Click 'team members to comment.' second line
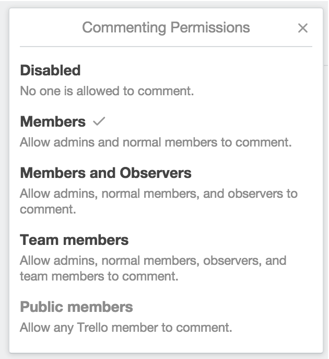Viewport: 329px width, 359px height. point(99,276)
